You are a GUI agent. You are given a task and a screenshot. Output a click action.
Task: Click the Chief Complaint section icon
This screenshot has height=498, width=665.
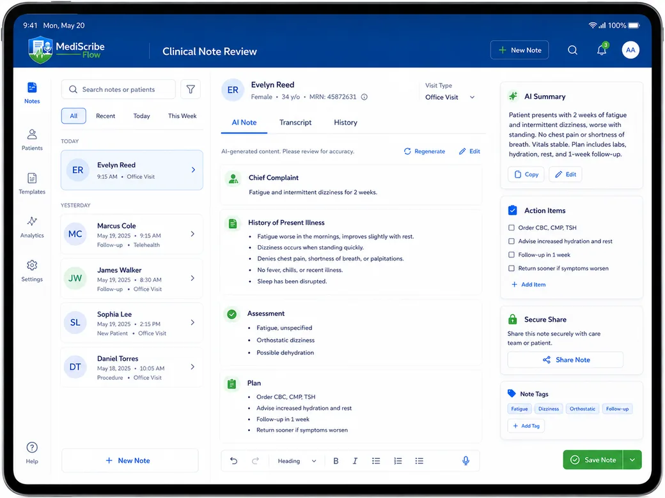tap(233, 179)
